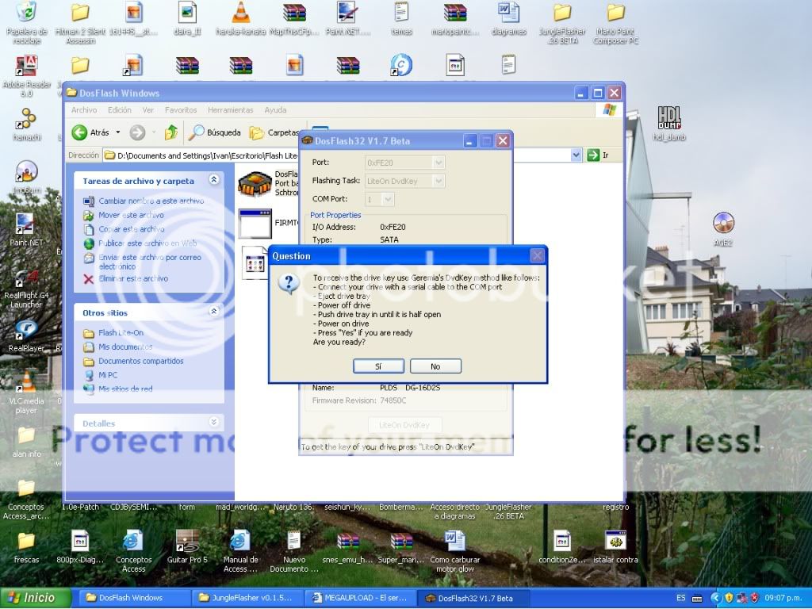
Task: Click the Búsqueda search toolbar icon
Action: (196, 132)
